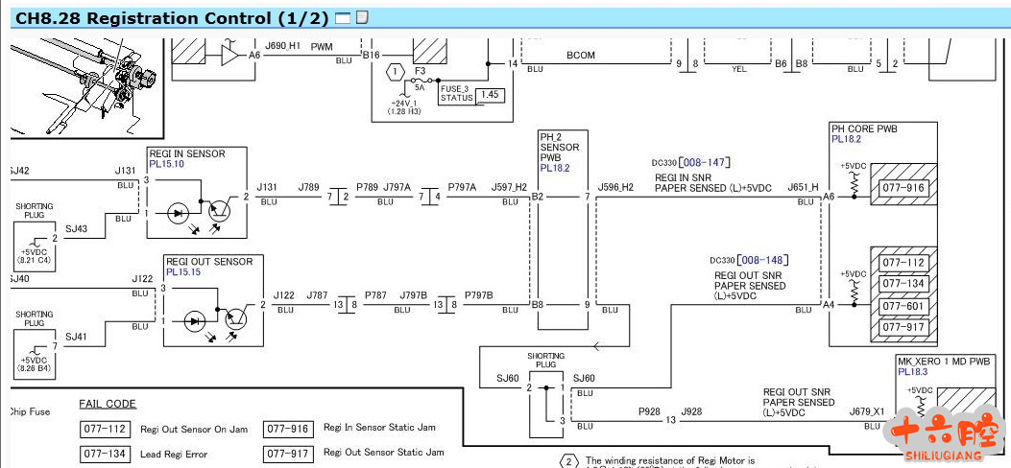1011x468 pixels.
Task: Click the 1.45 Fuse_3 Status reference box
Action: [x=490, y=94]
